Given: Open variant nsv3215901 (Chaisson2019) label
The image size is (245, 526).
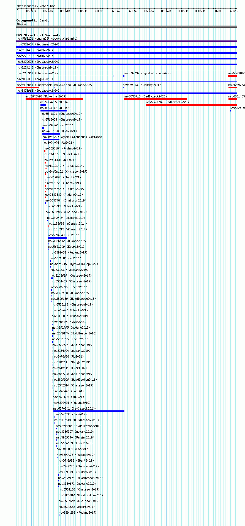Looking at the screenshot, I should pos(37,73).
